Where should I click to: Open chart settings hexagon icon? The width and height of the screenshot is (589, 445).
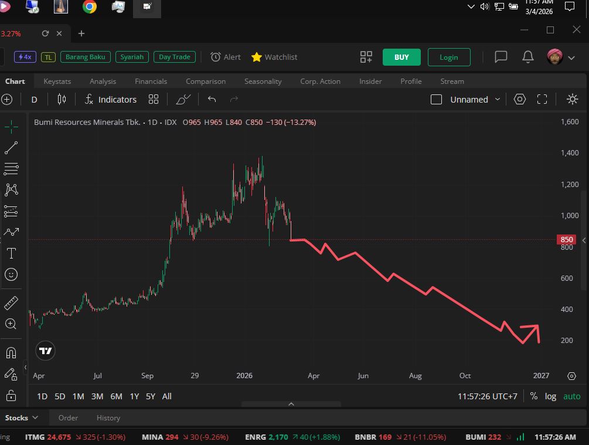pos(519,99)
